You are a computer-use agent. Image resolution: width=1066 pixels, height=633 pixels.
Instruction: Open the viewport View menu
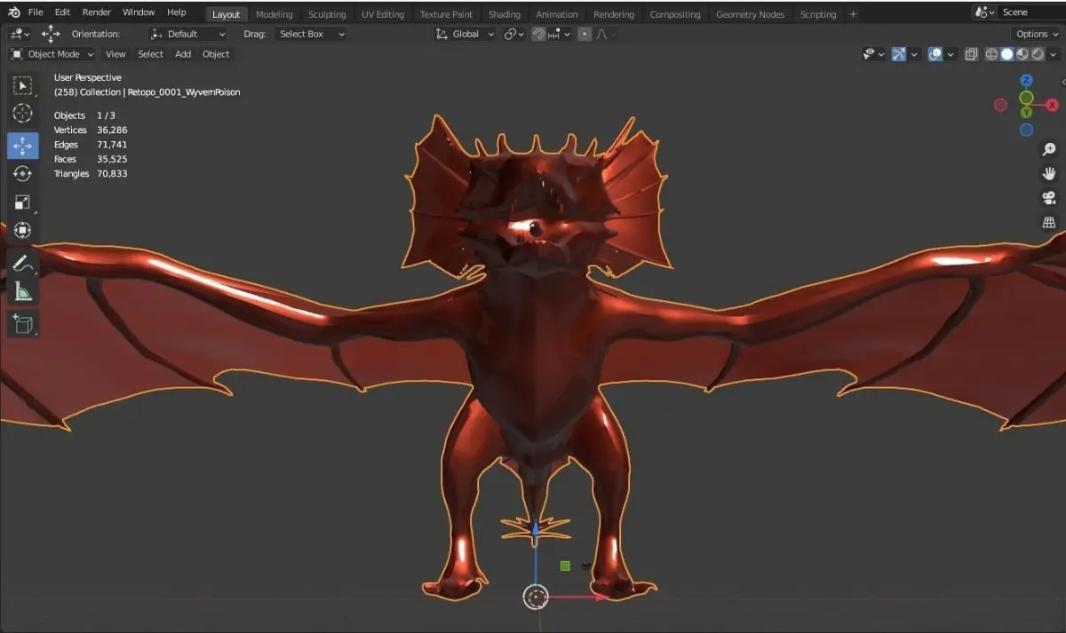(115, 54)
